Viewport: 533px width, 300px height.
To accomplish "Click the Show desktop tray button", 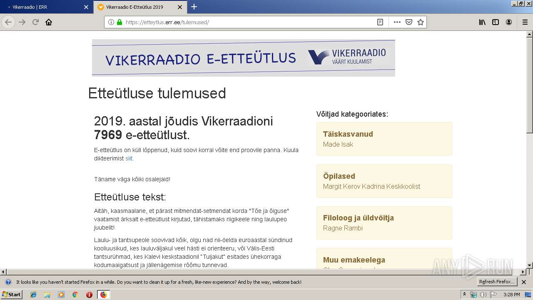I will [x=528, y=295].
